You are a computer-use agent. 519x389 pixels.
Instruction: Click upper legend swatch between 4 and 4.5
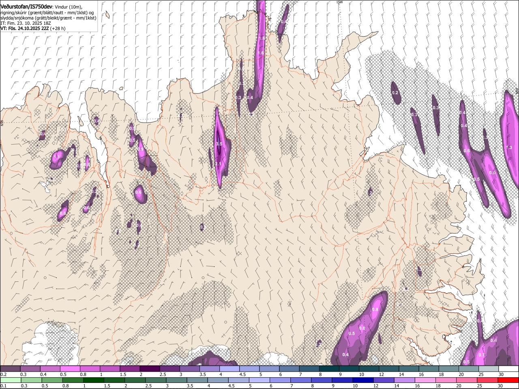pyautogui.click(x=229, y=369)
